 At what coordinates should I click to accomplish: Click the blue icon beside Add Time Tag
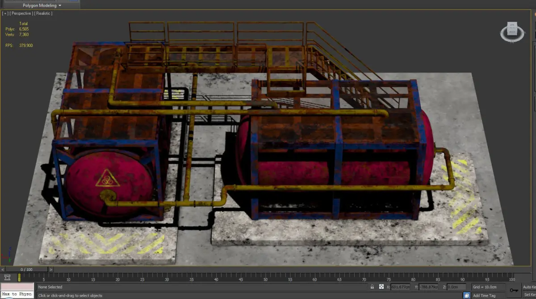tap(466, 295)
